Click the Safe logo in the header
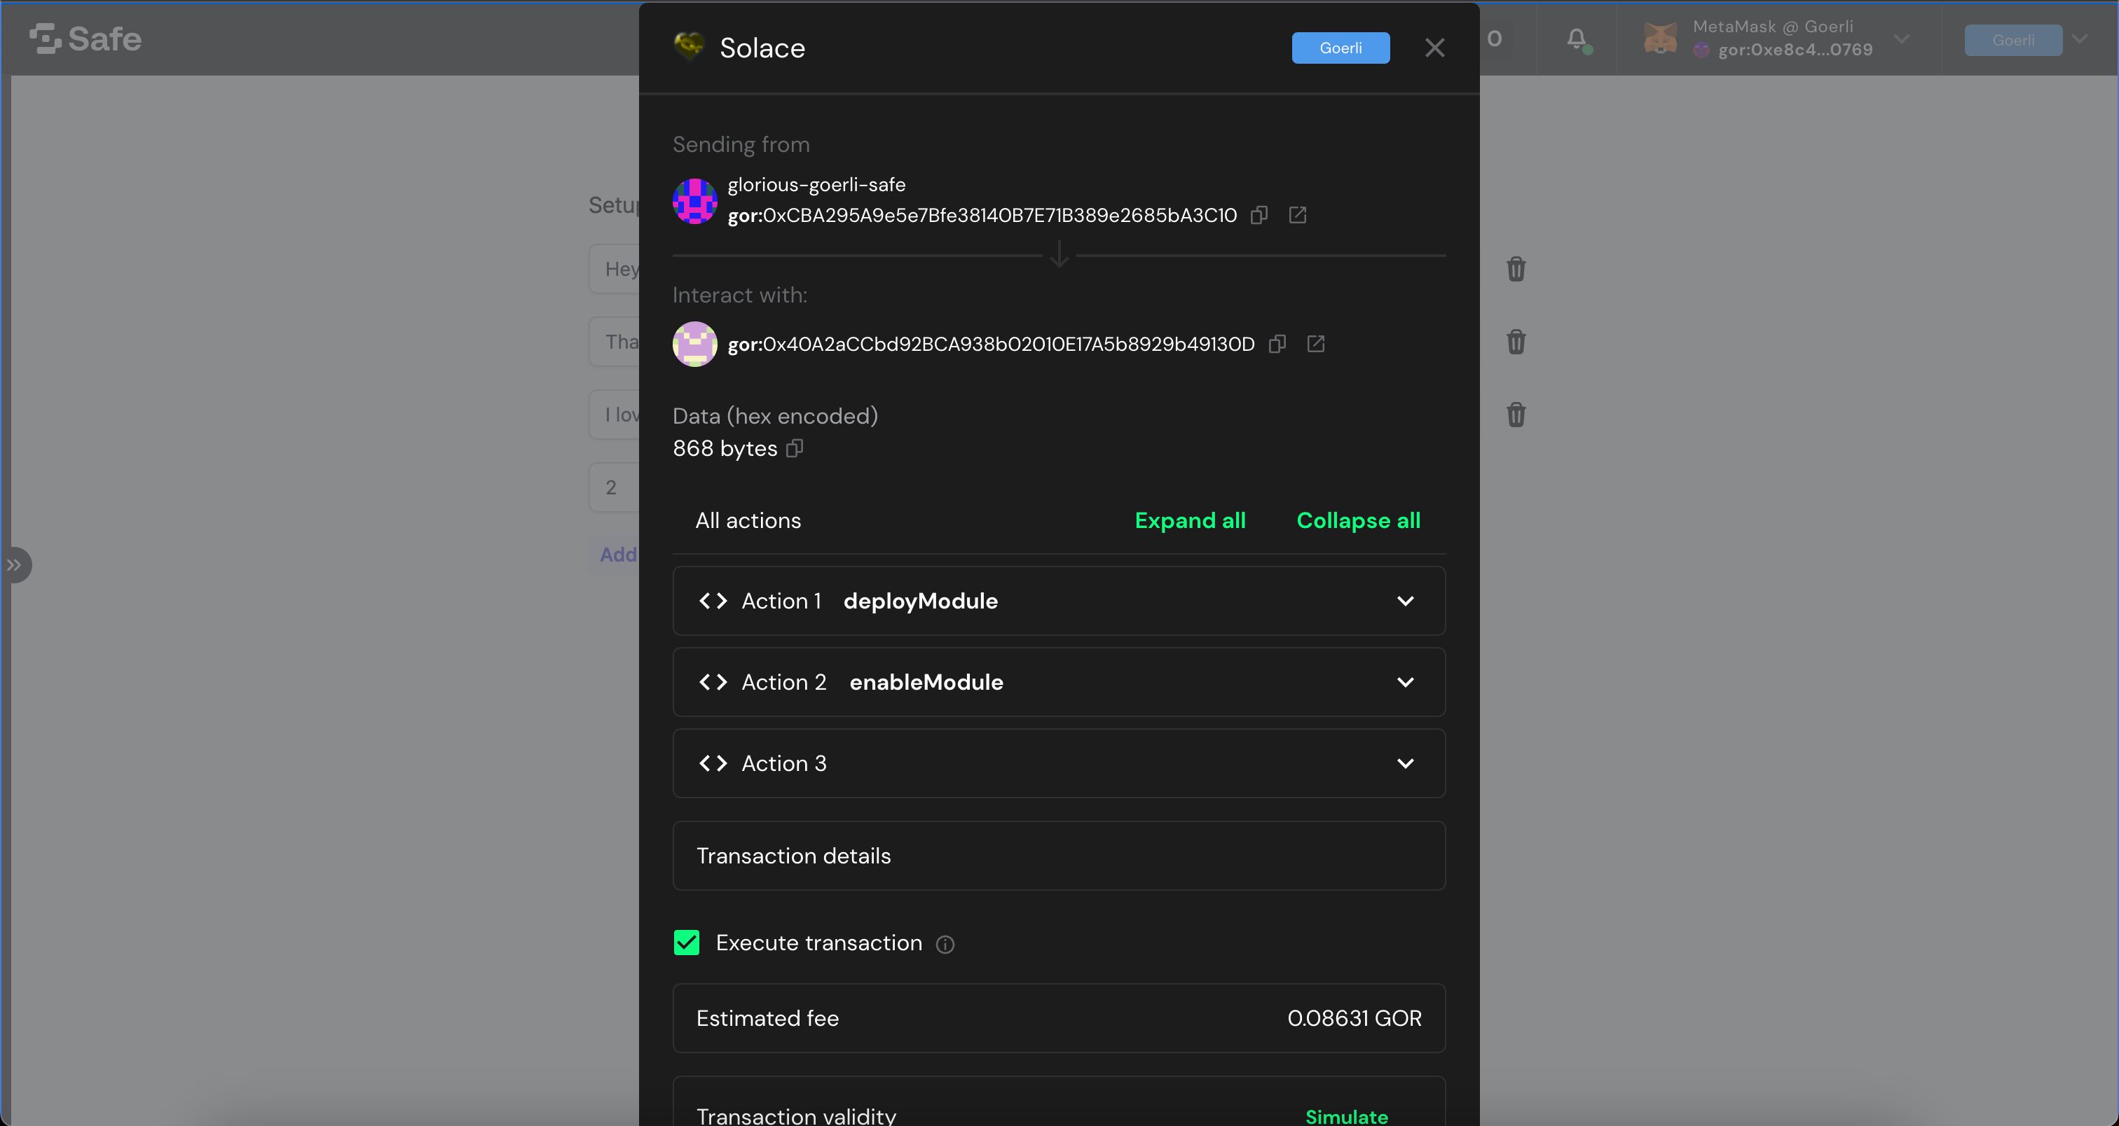 click(x=85, y=39)
